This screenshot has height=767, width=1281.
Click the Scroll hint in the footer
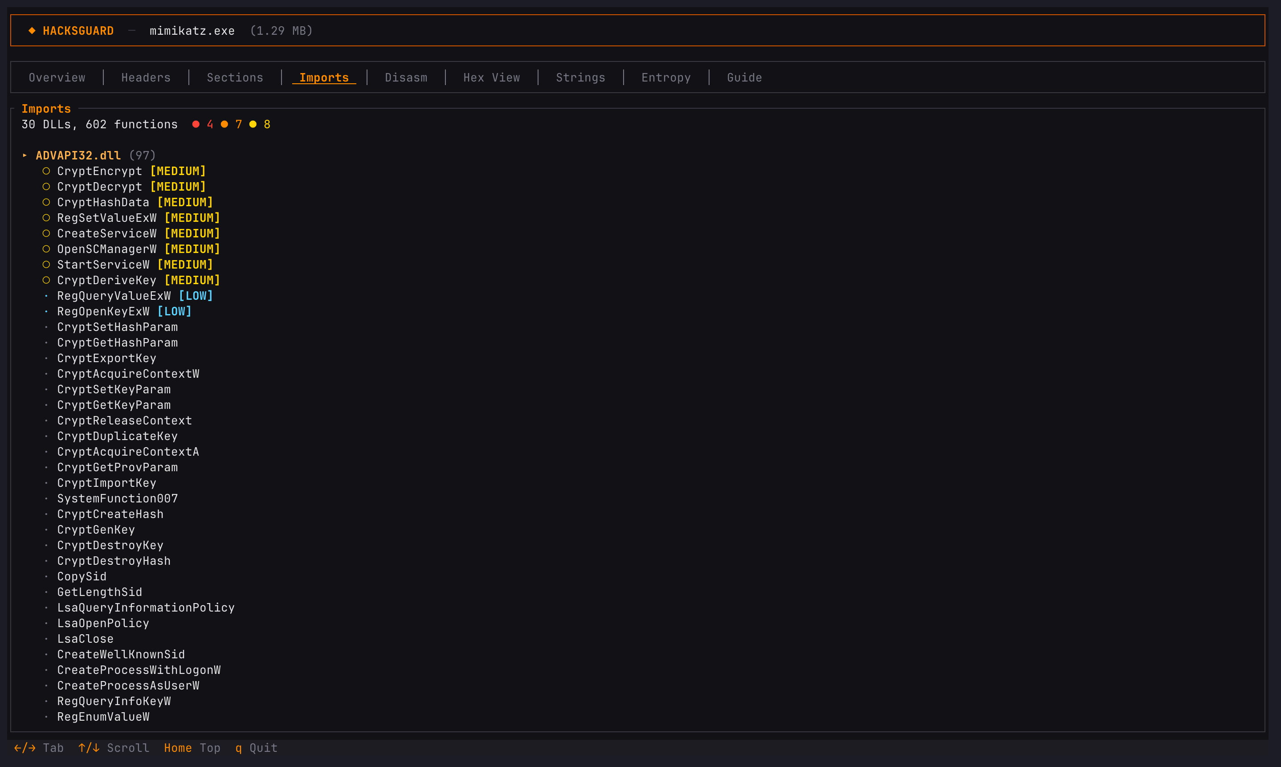[x=114, y=748]
